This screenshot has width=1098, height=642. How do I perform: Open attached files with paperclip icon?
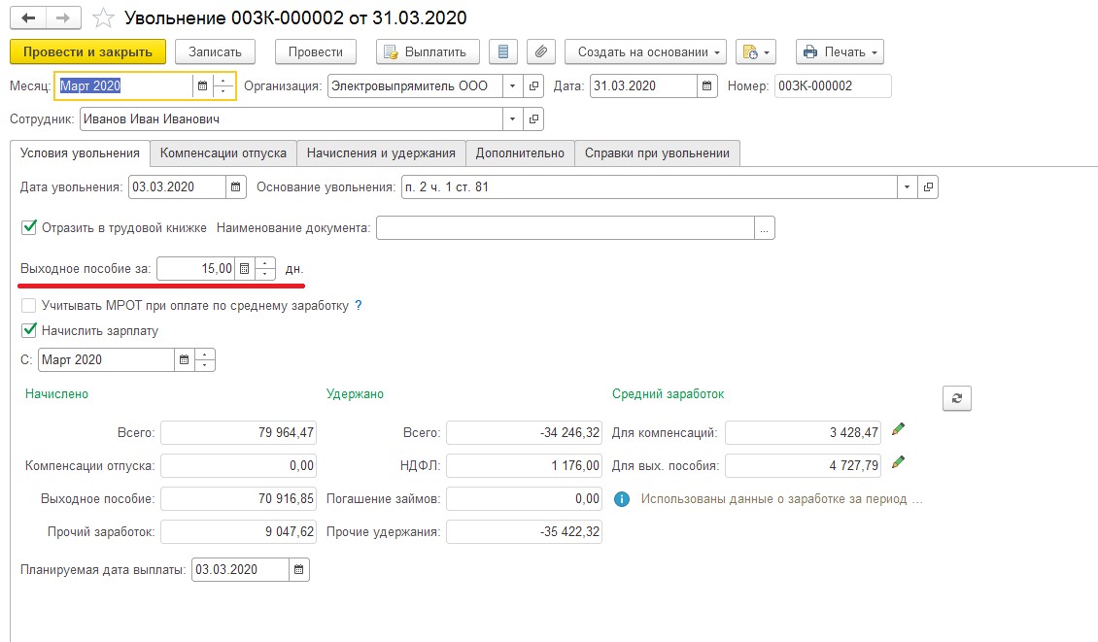tap(541, 51)
